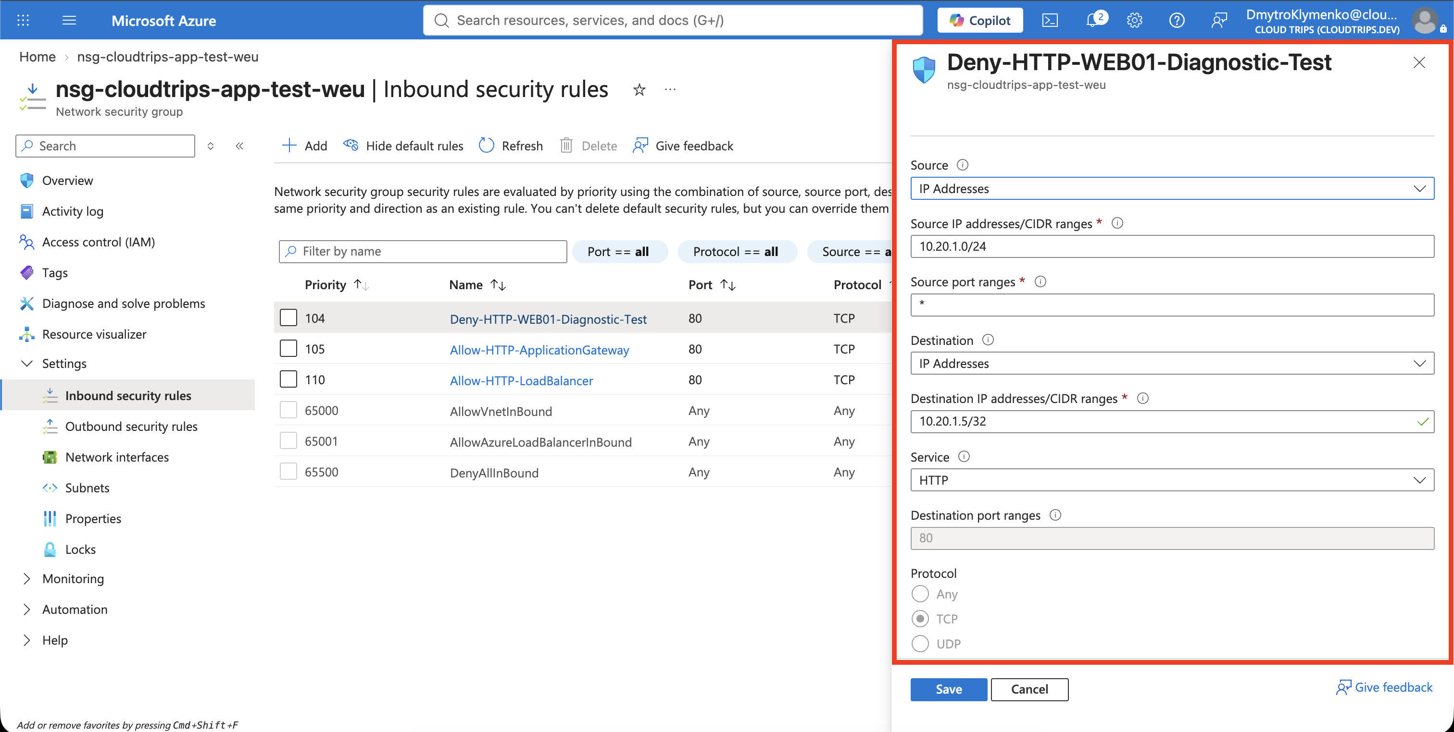This screenshot has height=732, width=1454.
Task: Select the UDP protocol radio button
Action: pos(920,644)
